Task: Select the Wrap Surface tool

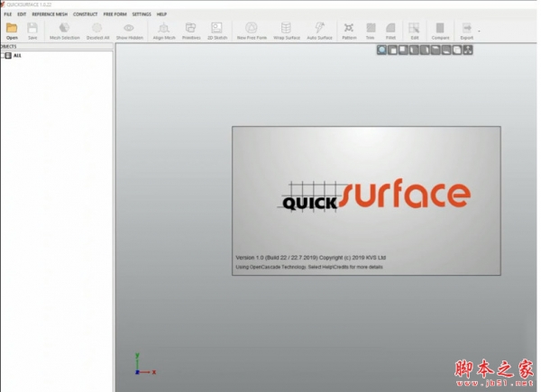Action: 287,31
